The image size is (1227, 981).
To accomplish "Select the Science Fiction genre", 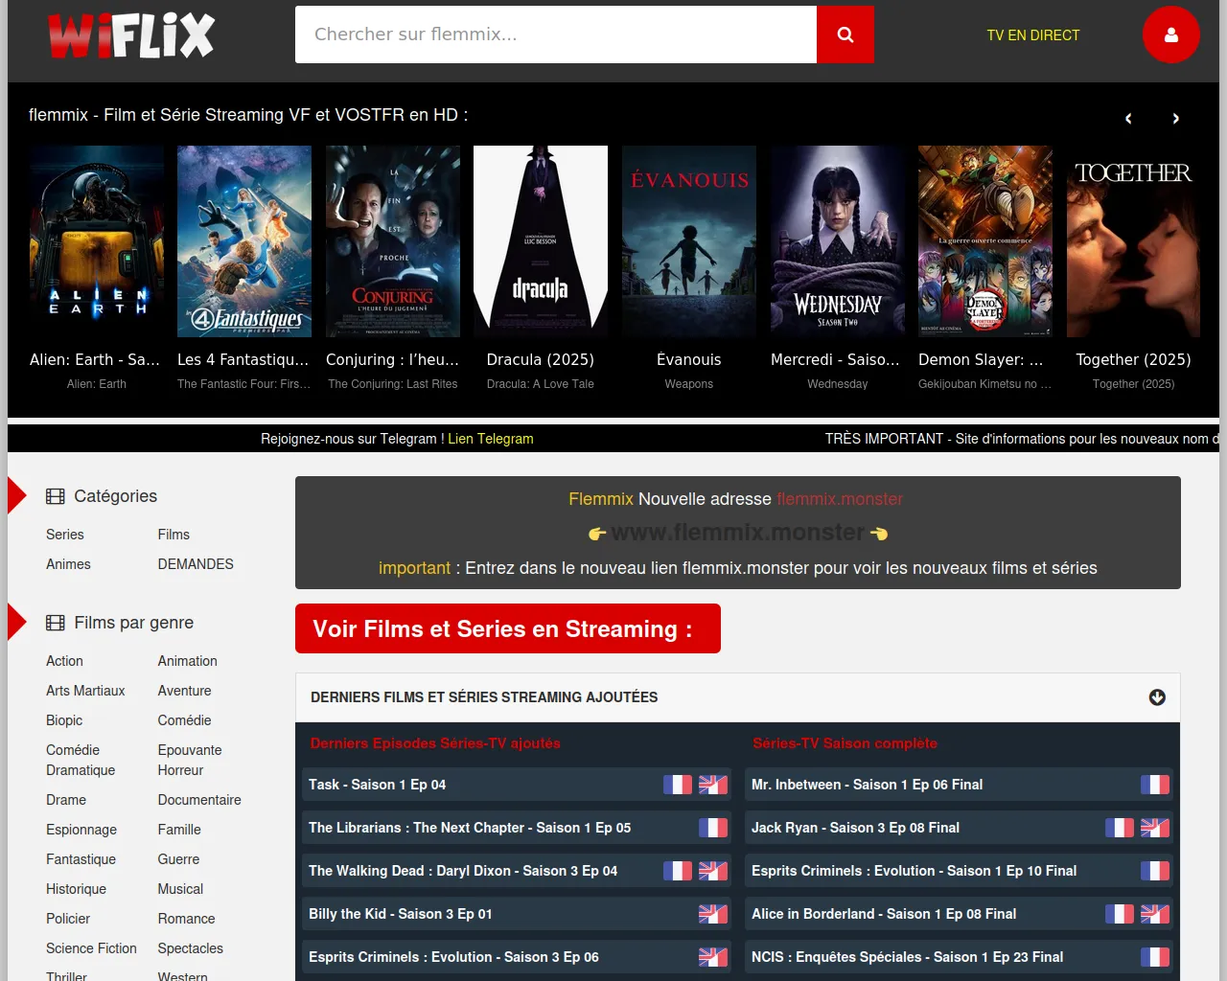I will pos(91,948).
